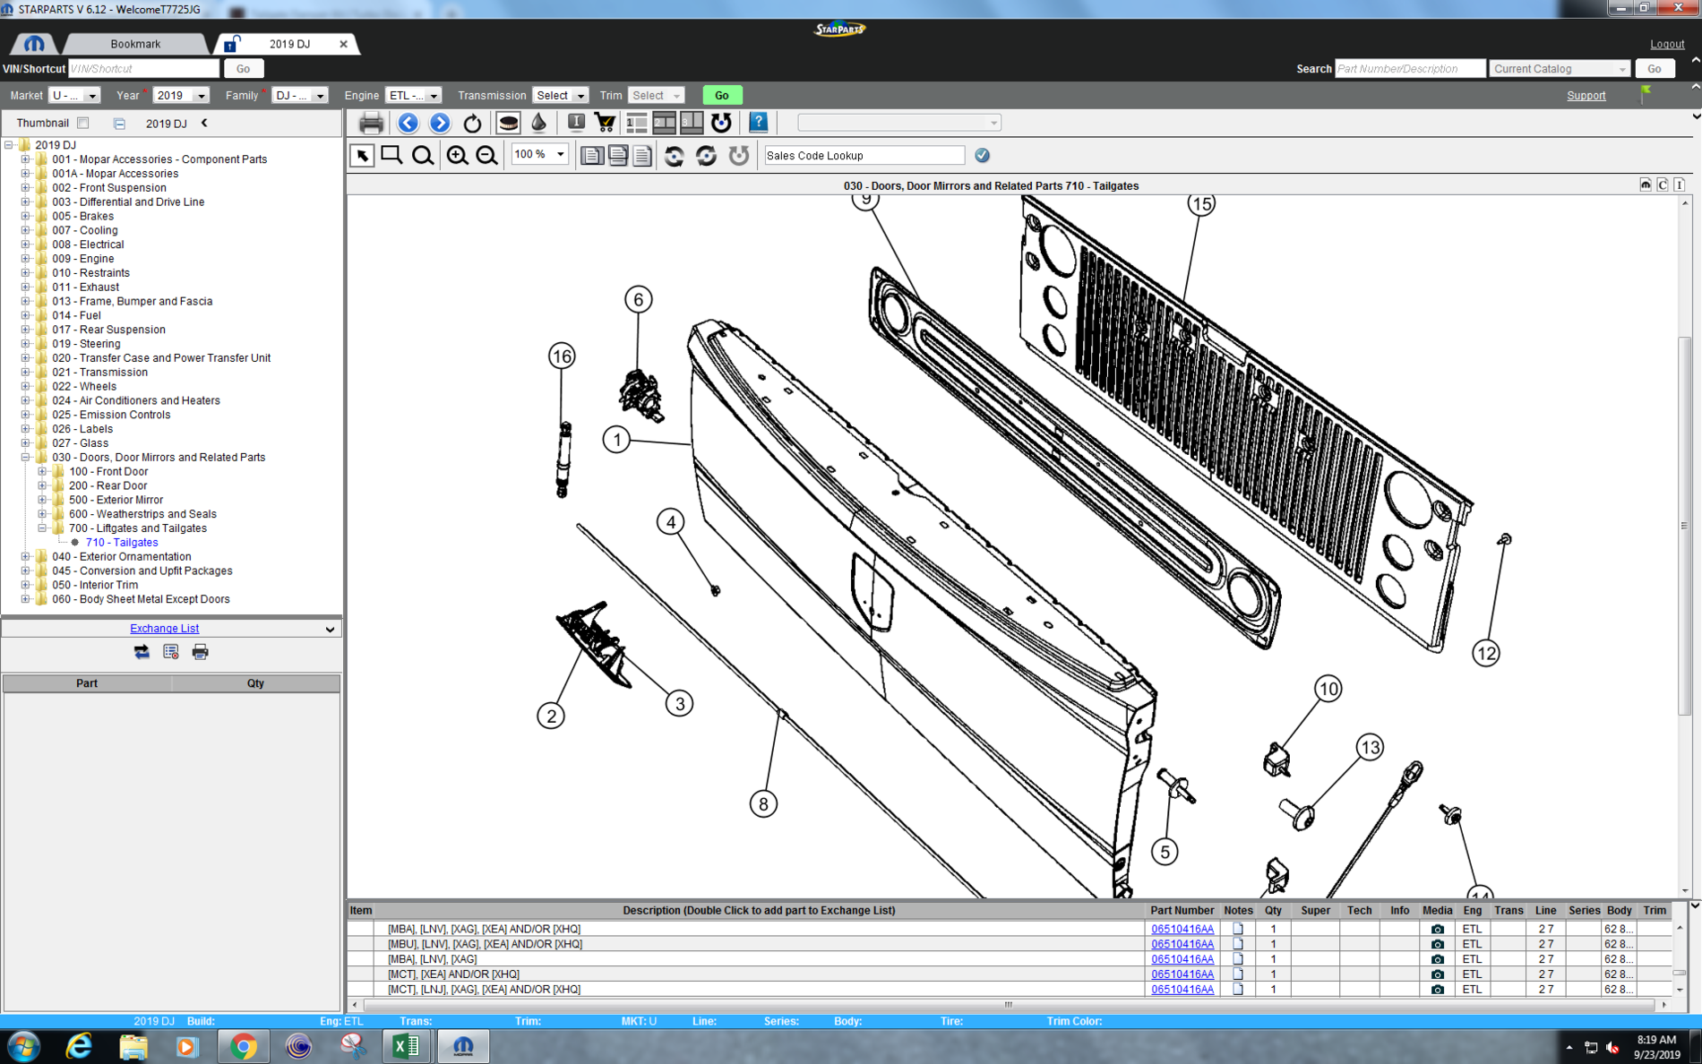Collapse the Exchange List panel chevron

coord(330,630)
